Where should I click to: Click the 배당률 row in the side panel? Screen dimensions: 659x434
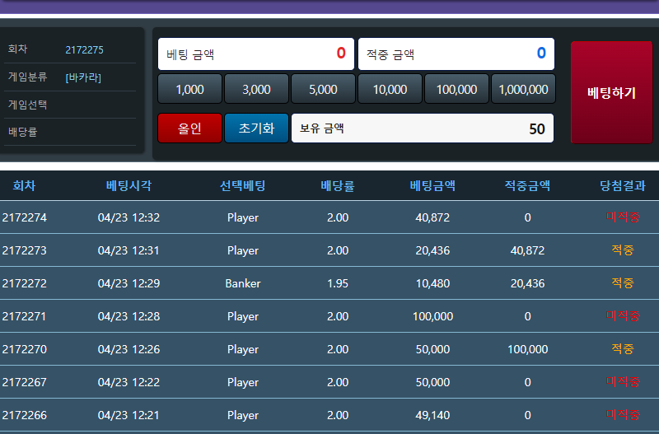[x=70, y=132]
